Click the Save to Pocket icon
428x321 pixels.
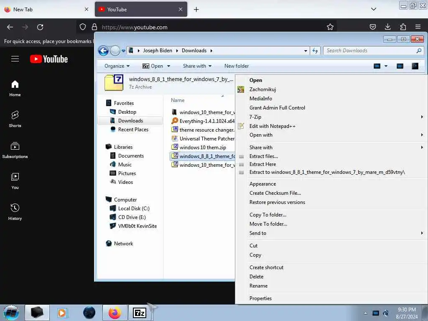point(372,27)
